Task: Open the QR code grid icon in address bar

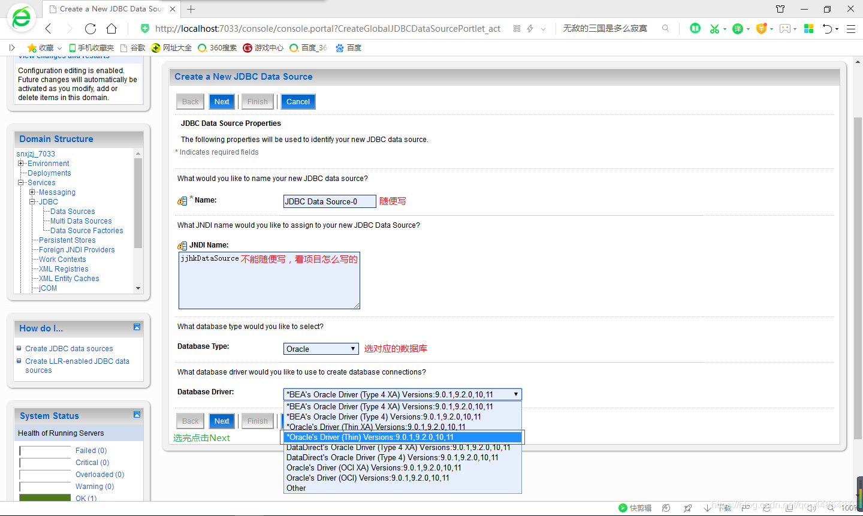Action: point(517,28)
